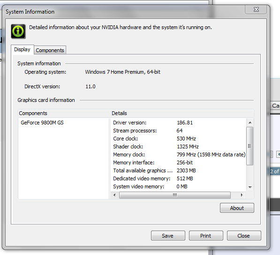Click the System Information title bar text

click(30, 12)
